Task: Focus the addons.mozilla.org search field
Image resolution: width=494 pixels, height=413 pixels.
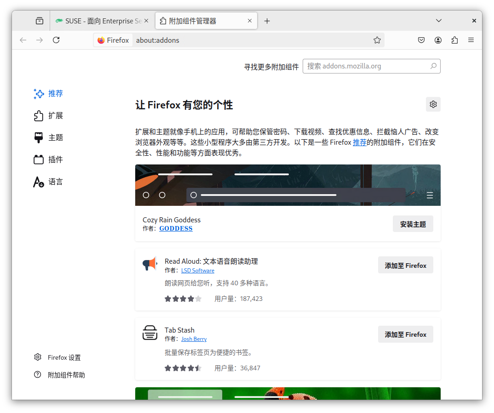Action: (372, 66)
